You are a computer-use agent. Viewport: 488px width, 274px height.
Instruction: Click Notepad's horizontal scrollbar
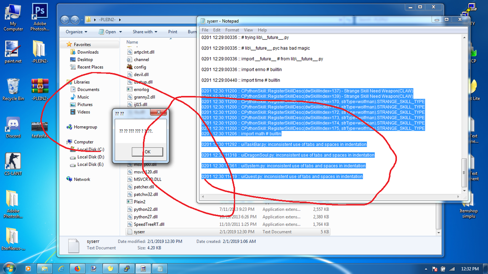coord(330,196)
